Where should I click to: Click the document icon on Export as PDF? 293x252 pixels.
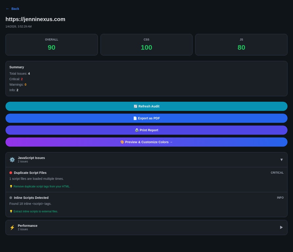(134, 118)
